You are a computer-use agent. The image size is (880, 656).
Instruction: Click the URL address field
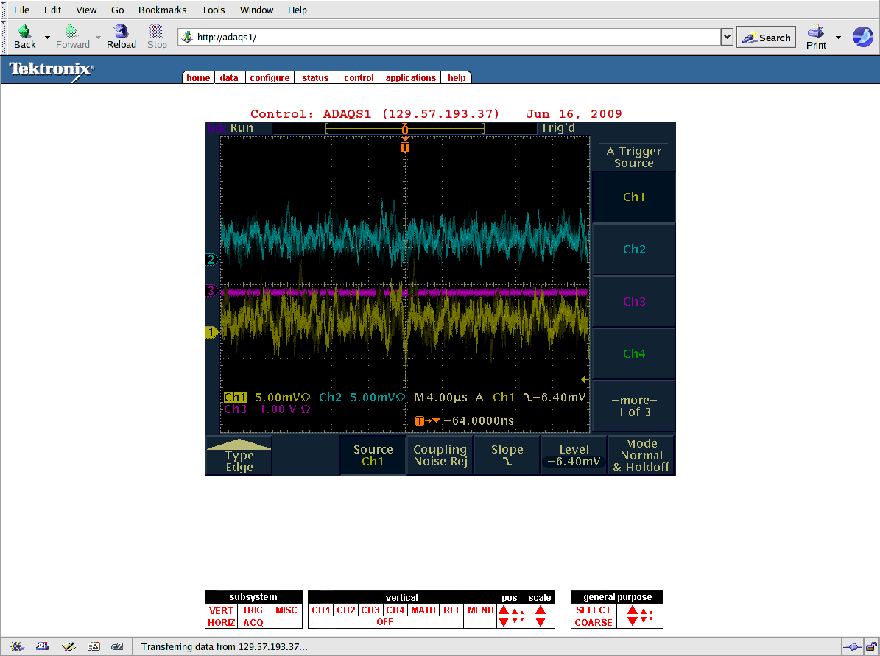pyautogui.click(x=449, y=37)
